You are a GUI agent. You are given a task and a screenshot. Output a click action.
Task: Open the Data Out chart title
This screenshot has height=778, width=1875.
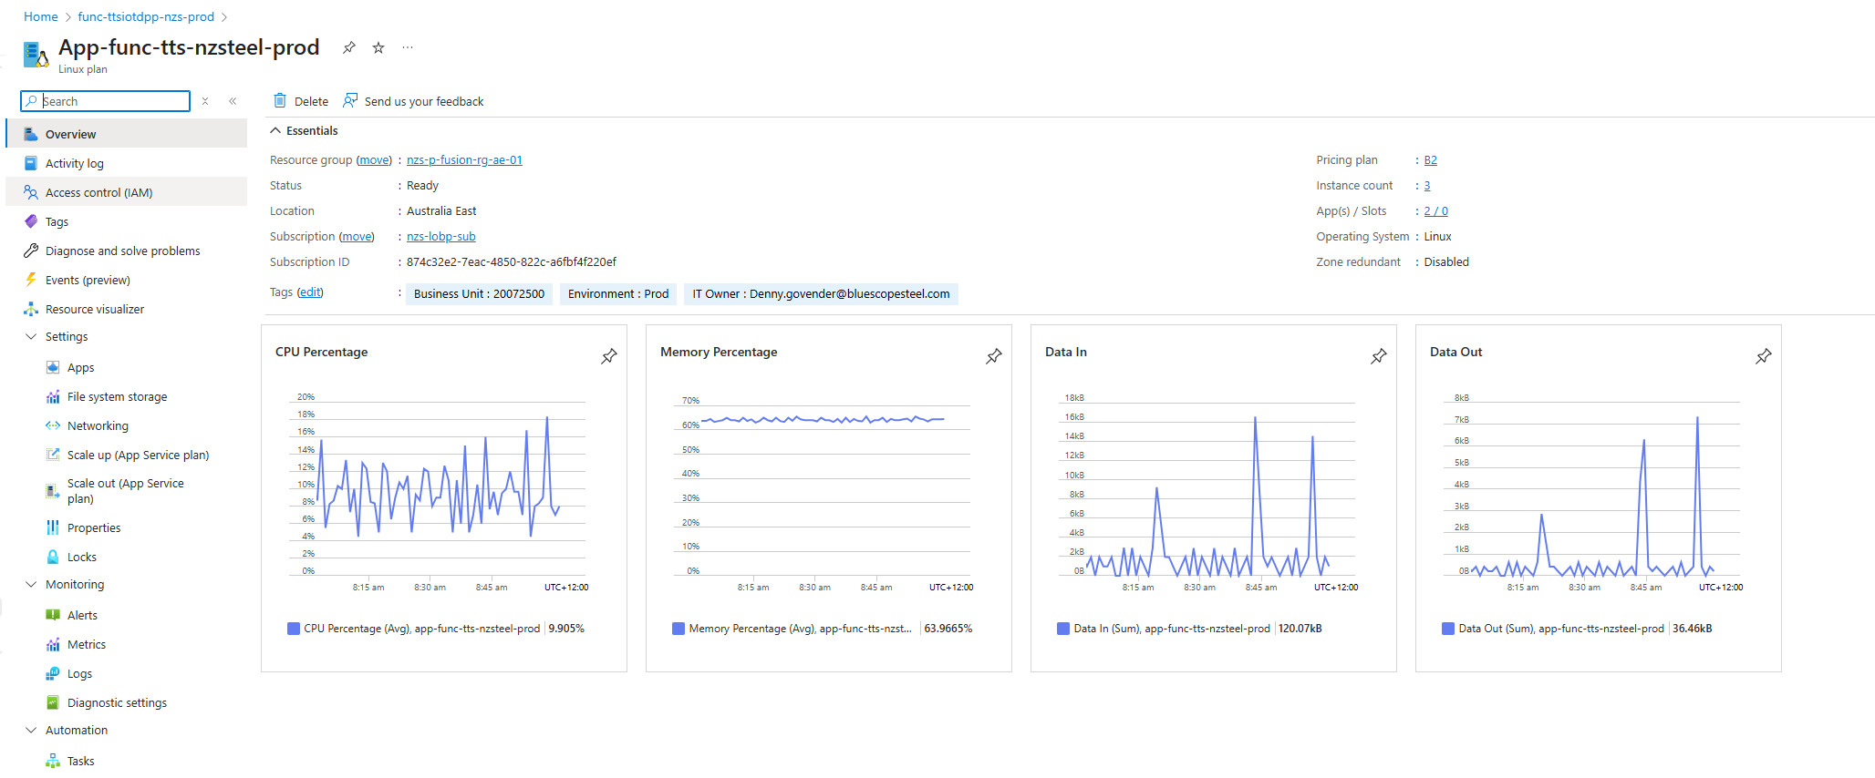(1455, 352)
